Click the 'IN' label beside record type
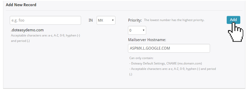This screenshot has height=93, width=249. [91, 20]
